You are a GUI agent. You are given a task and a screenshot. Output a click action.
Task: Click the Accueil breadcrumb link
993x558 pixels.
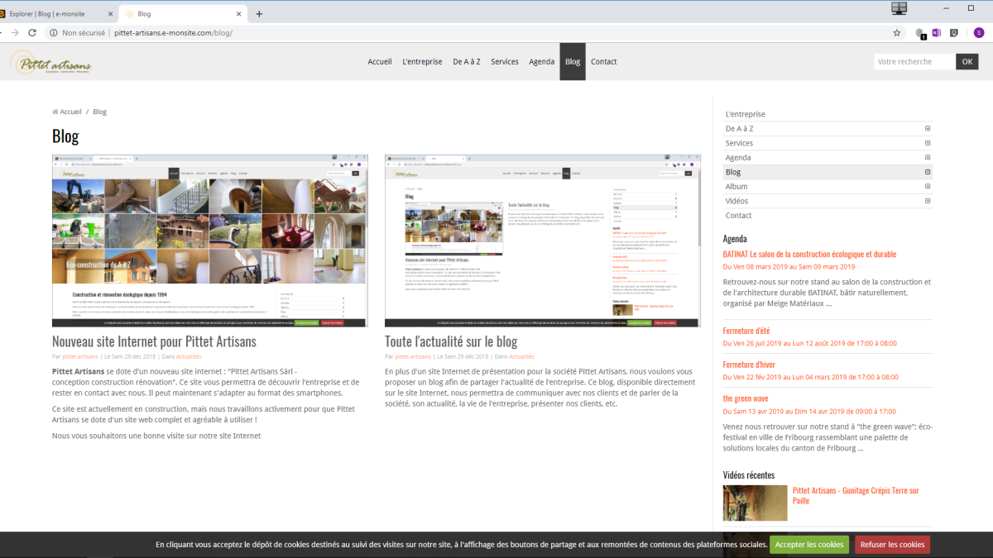[x=71, y=112]
